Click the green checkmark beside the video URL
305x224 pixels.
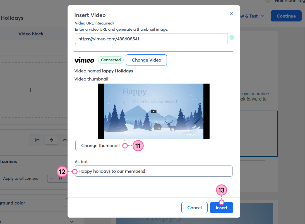pos(232,37)
